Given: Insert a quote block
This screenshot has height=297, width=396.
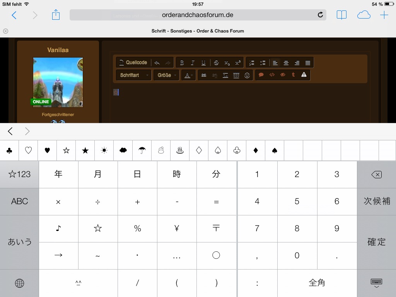Looking at the screenshot, I should [261, 75].
